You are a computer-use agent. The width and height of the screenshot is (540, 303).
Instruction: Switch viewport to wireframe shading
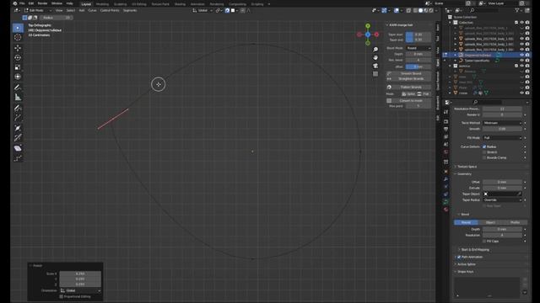coord(416,11)
